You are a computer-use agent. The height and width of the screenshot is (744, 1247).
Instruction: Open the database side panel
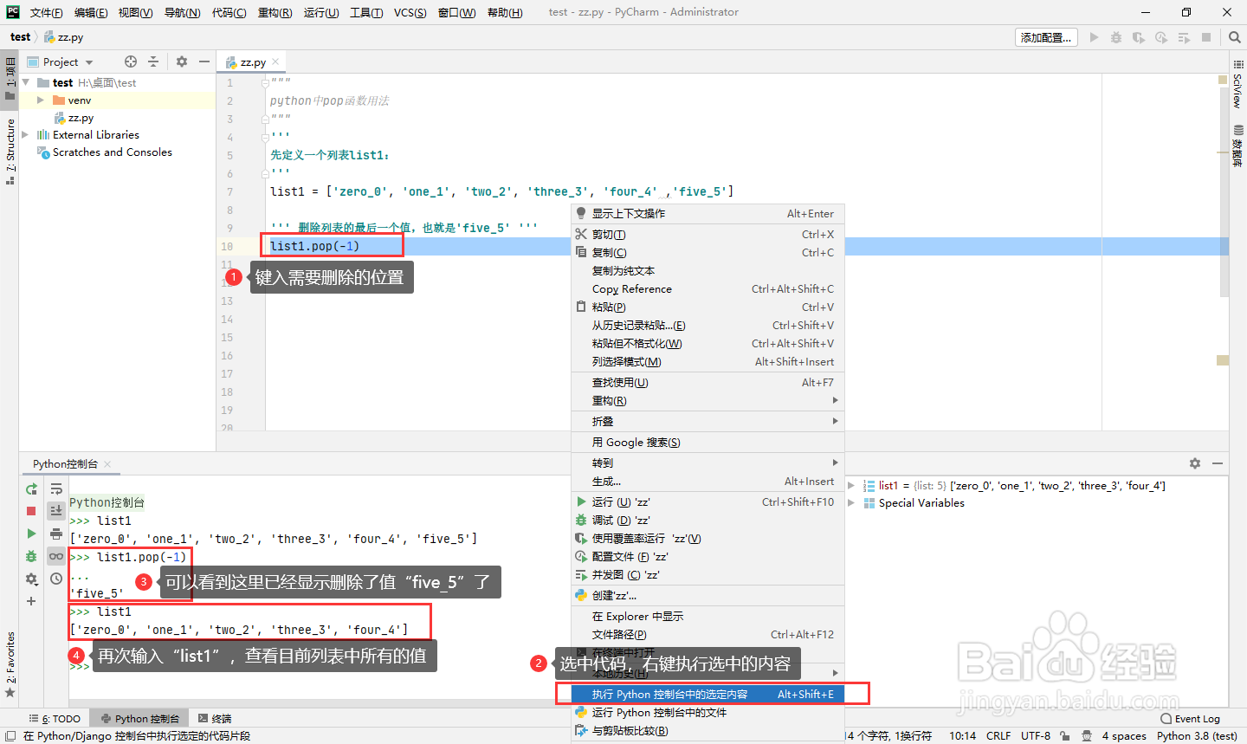click(1237, 146)
